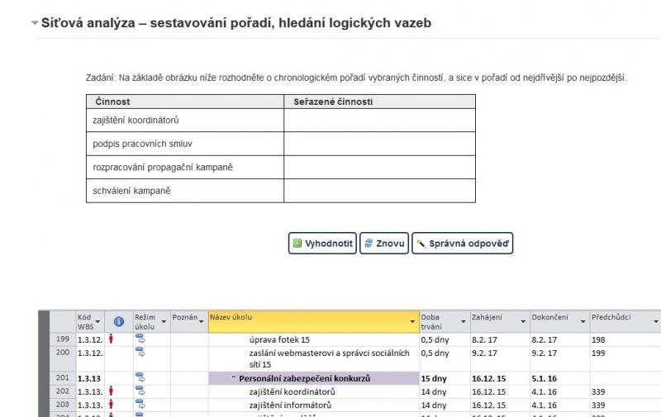Open Zahájení column dropdown

coord(523,322)
